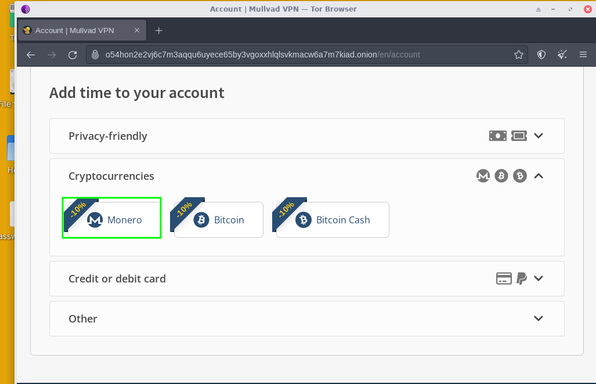Expand the Privacy-friendly payment section
The image size is (596, 384).
538,136
